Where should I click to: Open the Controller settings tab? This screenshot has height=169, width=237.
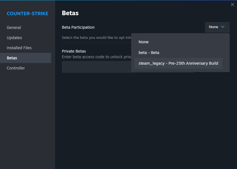26,68
